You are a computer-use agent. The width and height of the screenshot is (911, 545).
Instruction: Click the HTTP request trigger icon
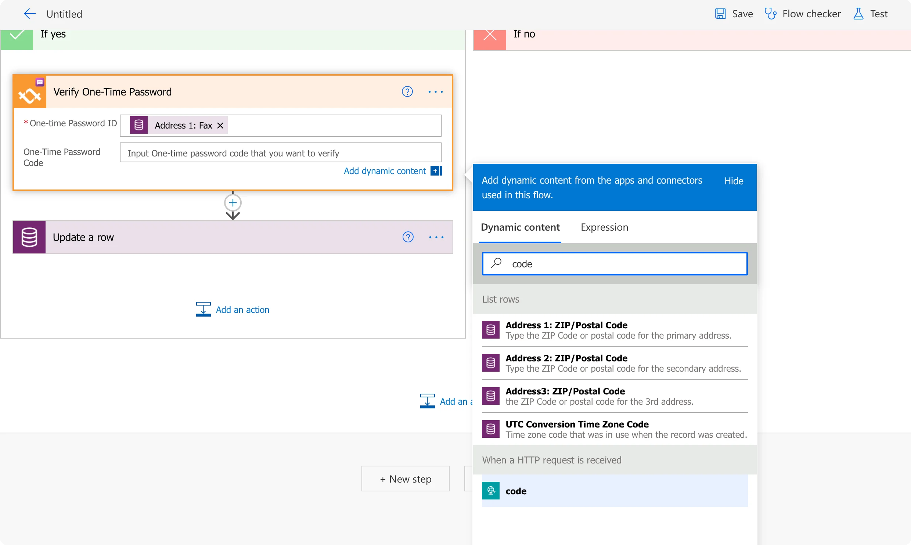tap(491, 490)
